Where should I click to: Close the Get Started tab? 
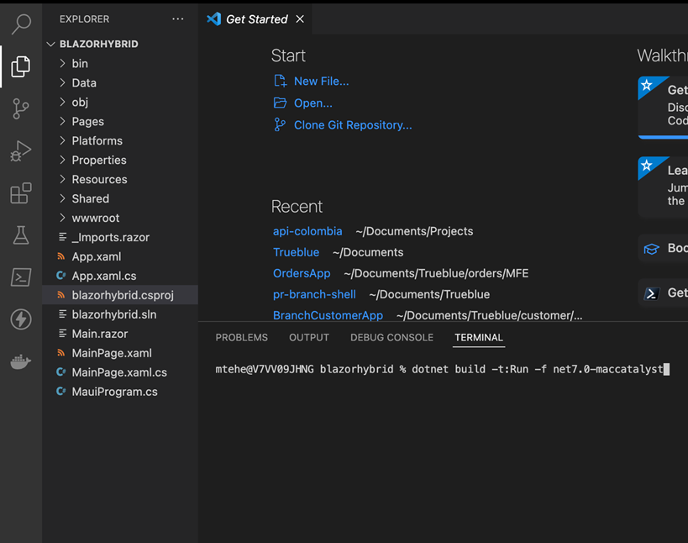[x=300, y=18]
